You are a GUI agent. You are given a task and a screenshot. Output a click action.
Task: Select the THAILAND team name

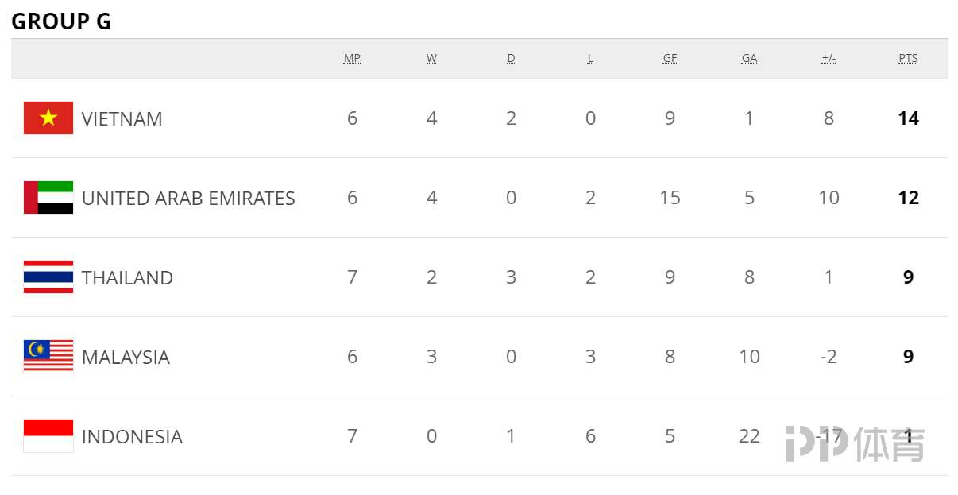click(127, 278)
